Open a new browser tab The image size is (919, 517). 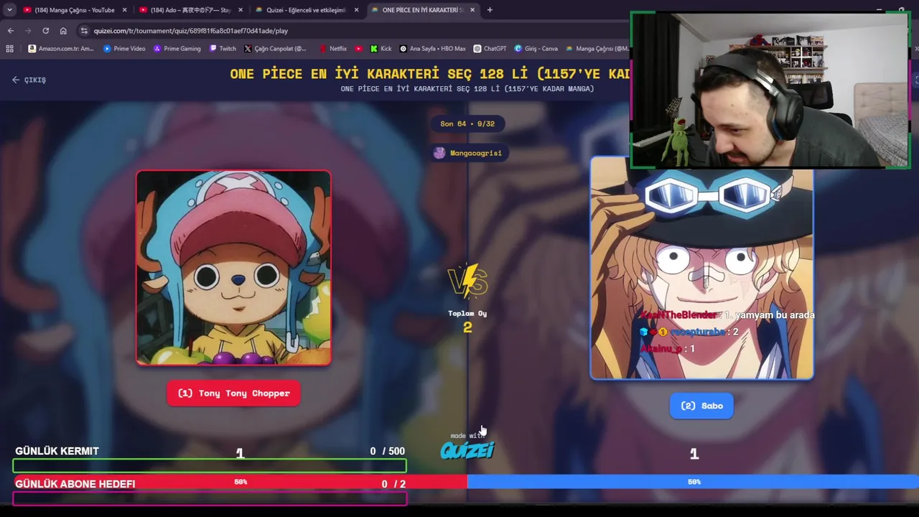click(x=490, y=10)
